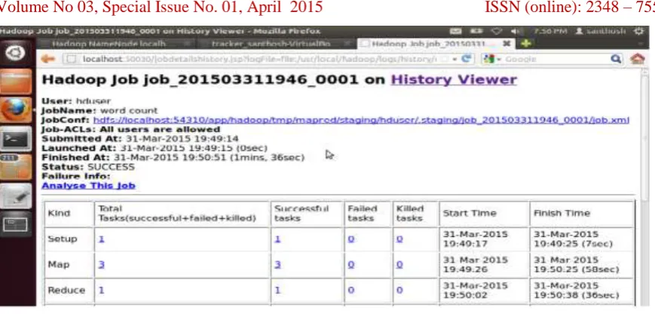Open the network indicator in top panel
This screenshot has height=314, width=655.
point(496,32)
